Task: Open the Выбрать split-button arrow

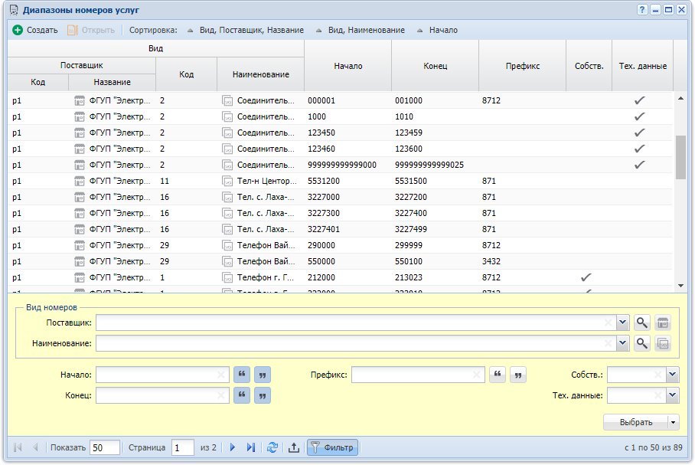Action: (x=674, y=422)
